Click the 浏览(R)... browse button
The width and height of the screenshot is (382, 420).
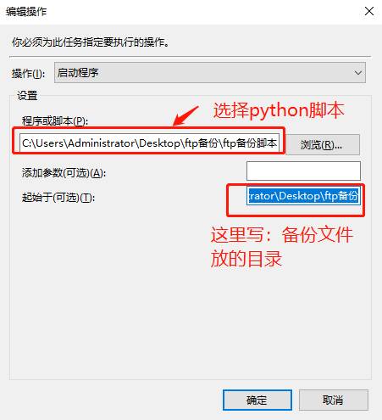(321, 145)
